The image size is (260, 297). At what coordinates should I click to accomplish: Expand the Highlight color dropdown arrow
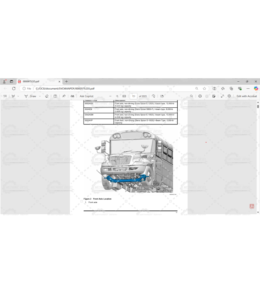pyautogui.click(x=18, y=96)
